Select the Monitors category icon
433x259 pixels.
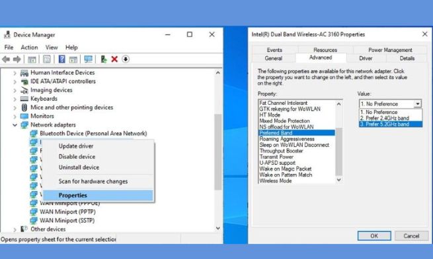24,116
